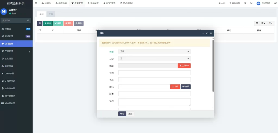Expand the 权限管理 sidebar menu
278x133 pixels.
pyautogui.click(x=16, y=51)
